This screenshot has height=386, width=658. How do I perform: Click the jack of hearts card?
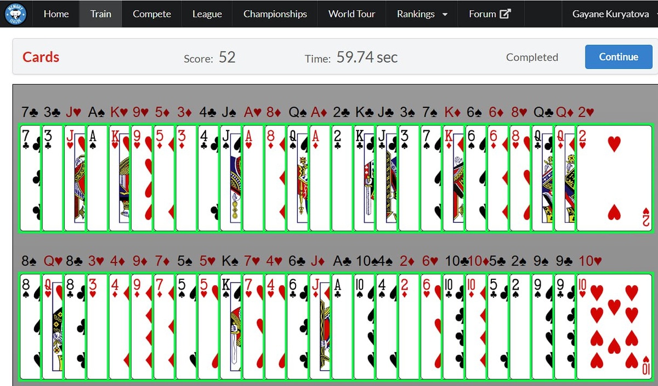[x=75, y=178]
